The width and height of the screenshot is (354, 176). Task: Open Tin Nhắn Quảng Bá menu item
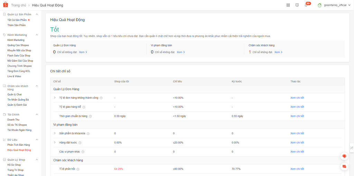pos(18,100)
